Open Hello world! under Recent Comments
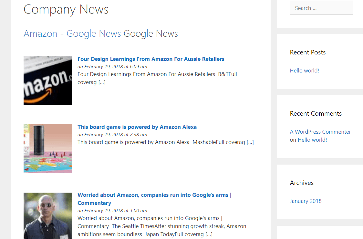Image resolution: width=363 pixels, height=239 pixels. point(312,140)
